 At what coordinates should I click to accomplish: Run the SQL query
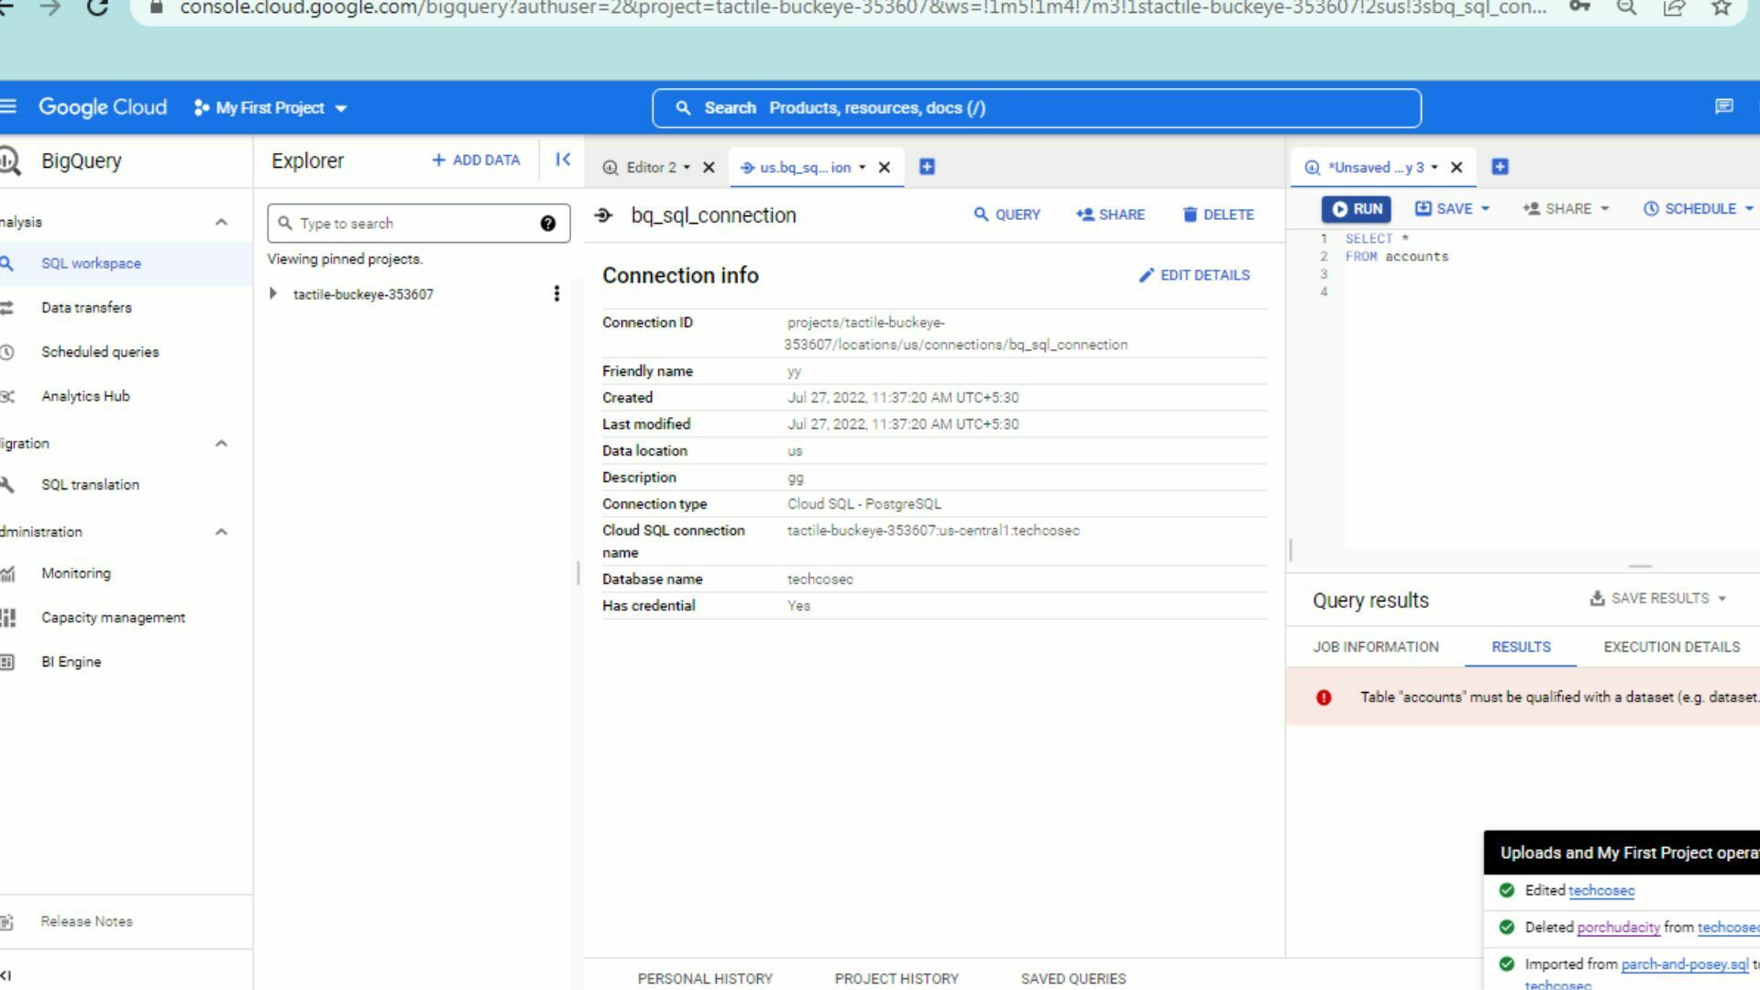point(1356,208)
